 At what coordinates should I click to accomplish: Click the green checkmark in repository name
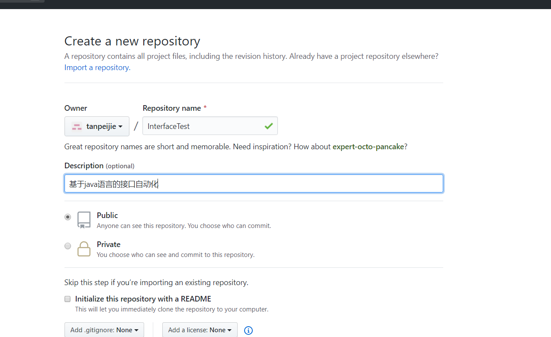coord(269,126)
